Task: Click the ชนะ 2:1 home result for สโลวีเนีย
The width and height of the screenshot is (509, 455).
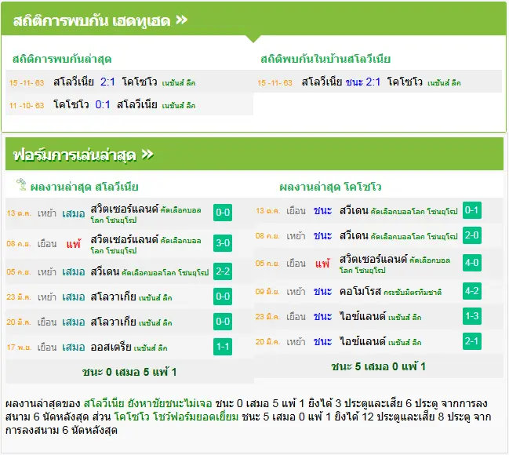Action: point(363,82)
